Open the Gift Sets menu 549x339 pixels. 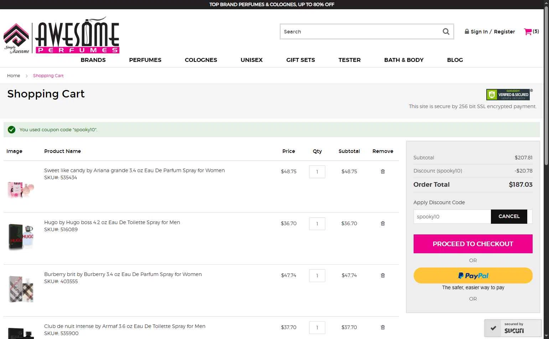click(x=300, y=60)
